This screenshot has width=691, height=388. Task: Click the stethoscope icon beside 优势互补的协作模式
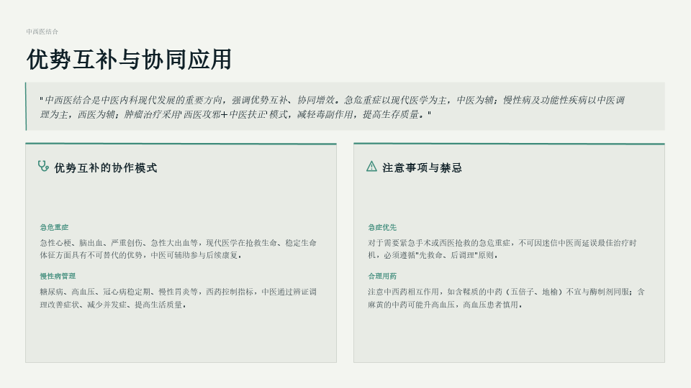coord(43,166)
